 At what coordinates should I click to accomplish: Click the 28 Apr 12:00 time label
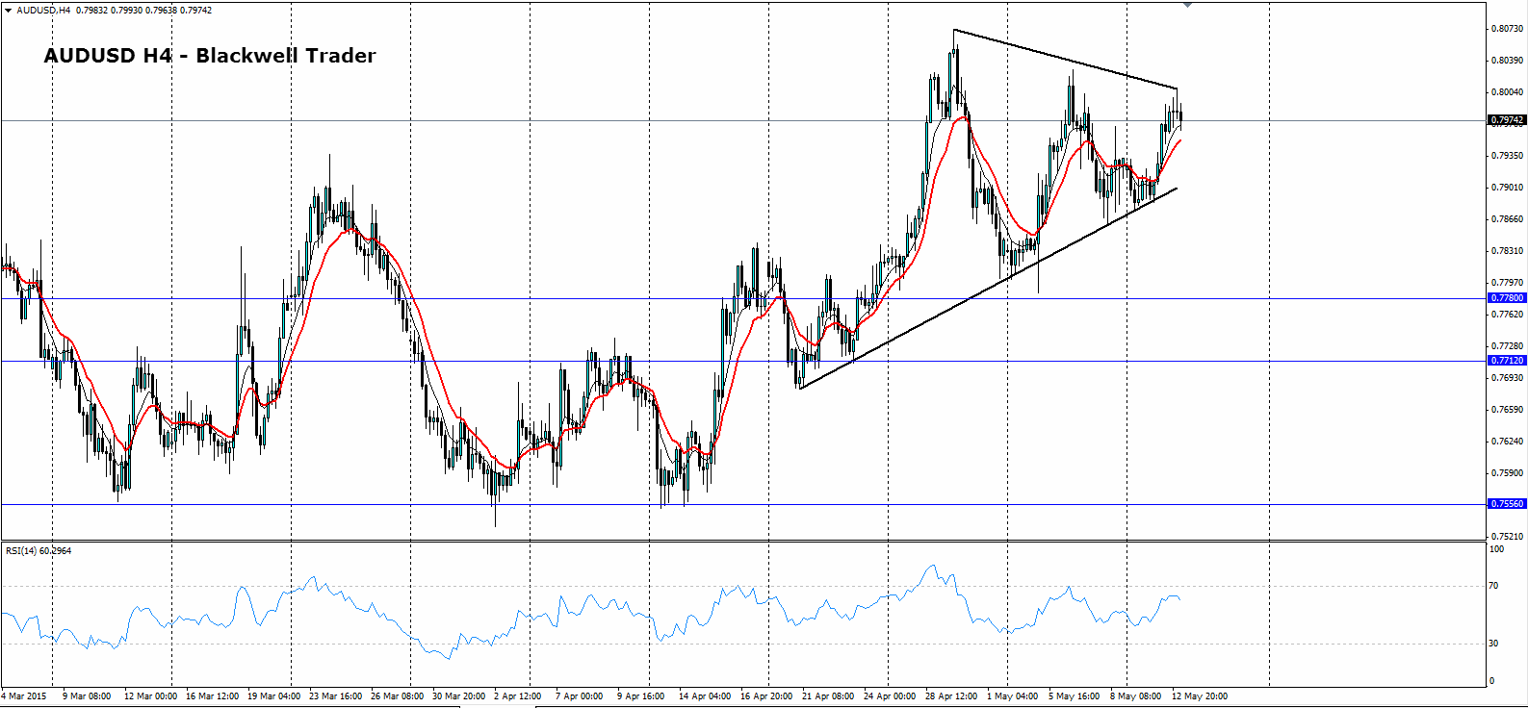point(951,695)
